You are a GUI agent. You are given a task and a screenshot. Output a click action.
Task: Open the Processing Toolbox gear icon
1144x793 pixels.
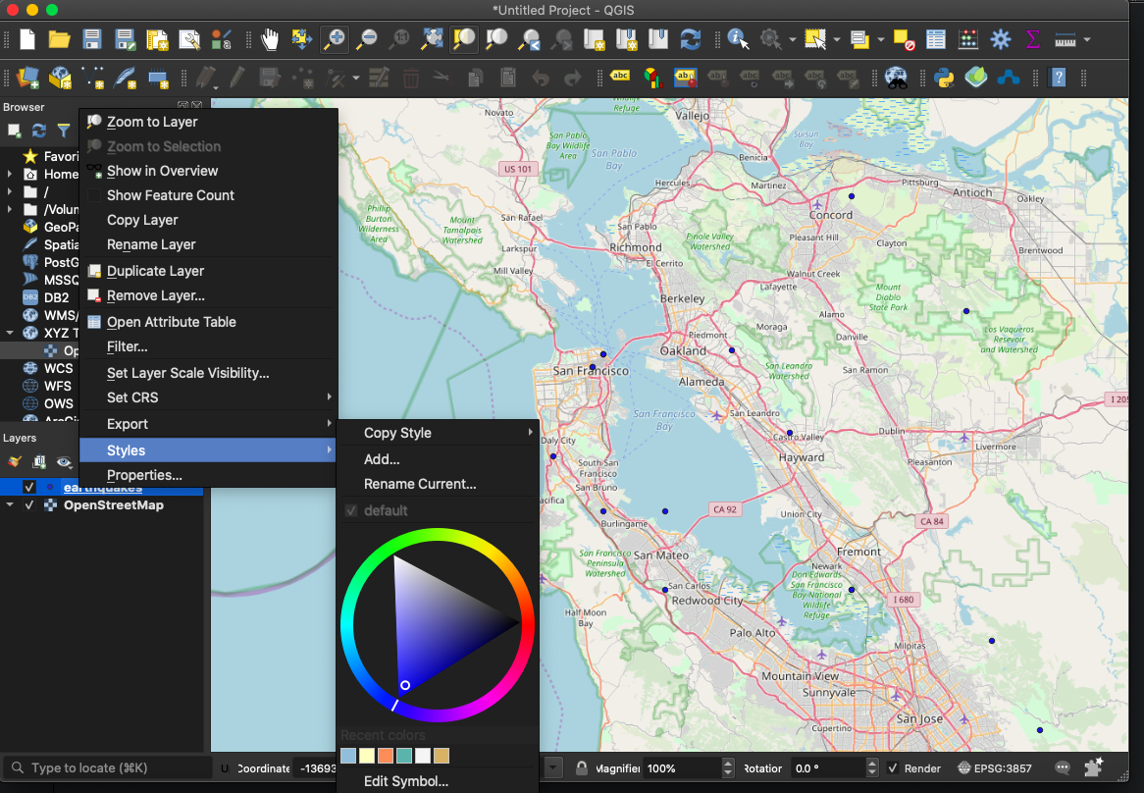pyautogui.click(x=1001, y=39)
